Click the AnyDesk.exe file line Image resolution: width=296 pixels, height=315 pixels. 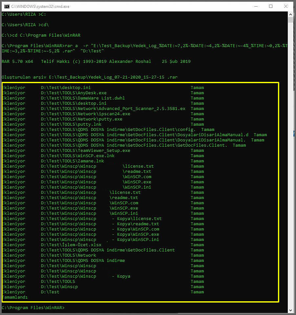click(x=103, y=93)
